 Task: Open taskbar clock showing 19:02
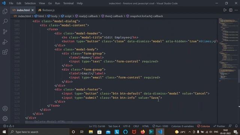point(225,132)
